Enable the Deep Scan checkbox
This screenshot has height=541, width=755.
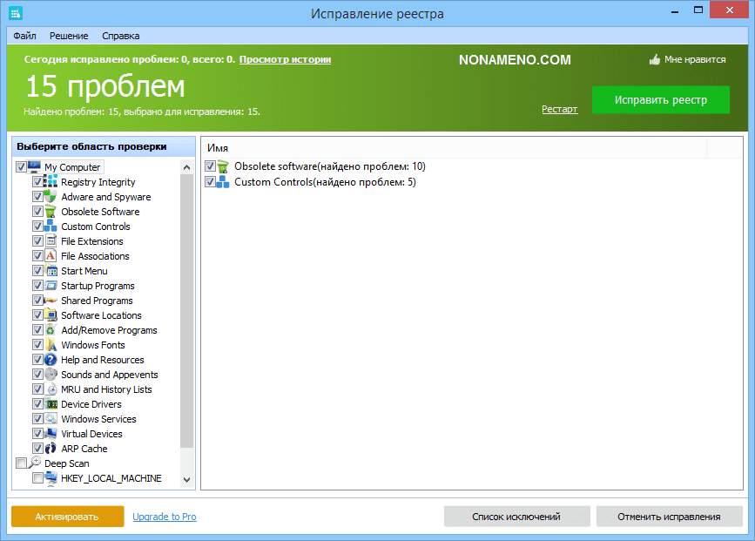click(x=21, y=463)
